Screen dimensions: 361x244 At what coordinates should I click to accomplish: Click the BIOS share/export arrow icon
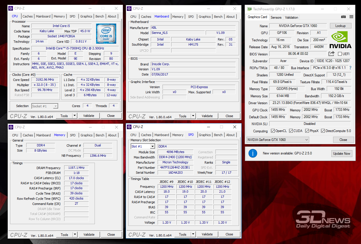pos(331,54)
